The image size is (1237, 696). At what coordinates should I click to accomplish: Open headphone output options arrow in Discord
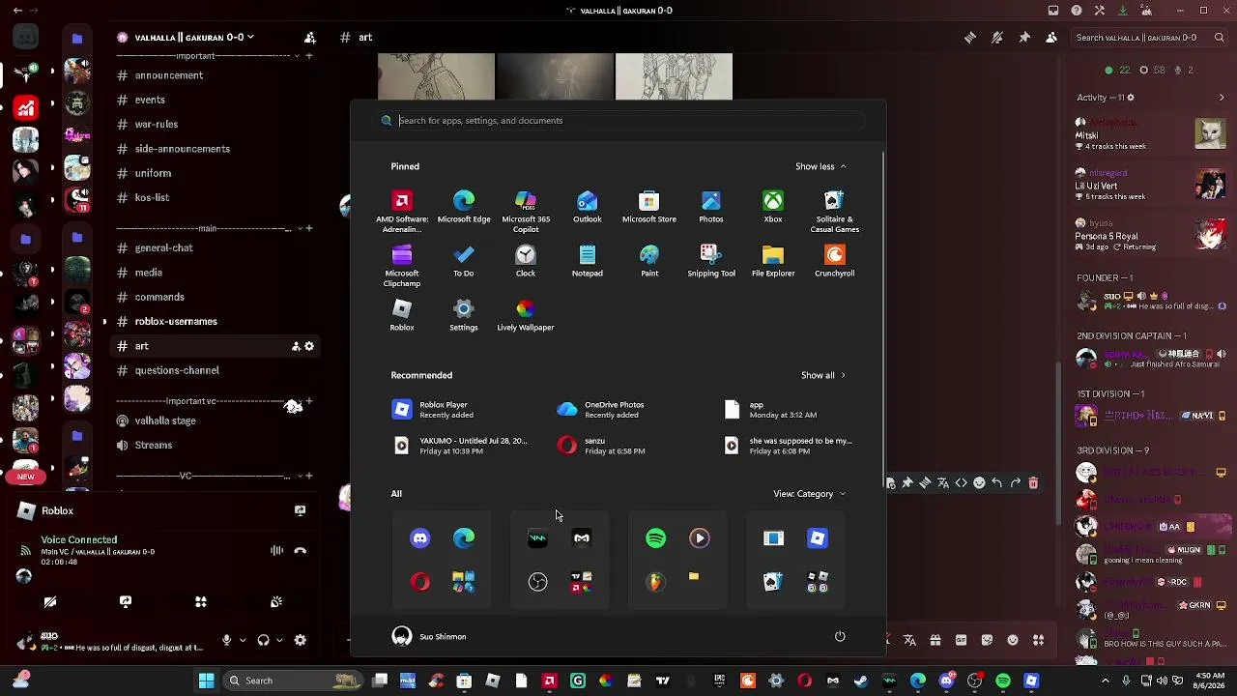coord(278,640)
